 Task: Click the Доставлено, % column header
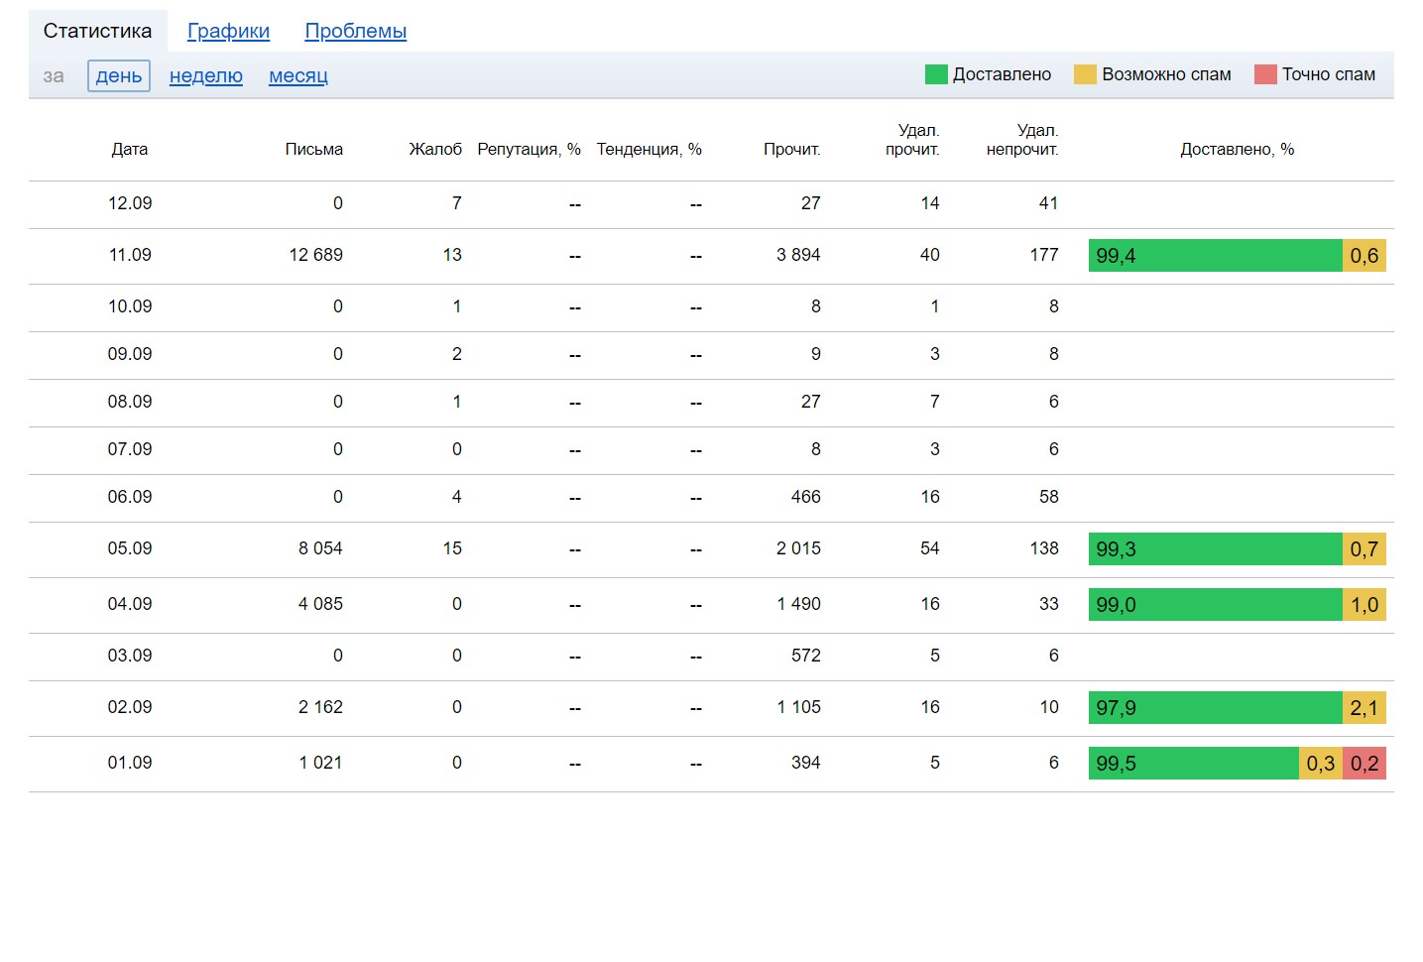(1237, 149)
